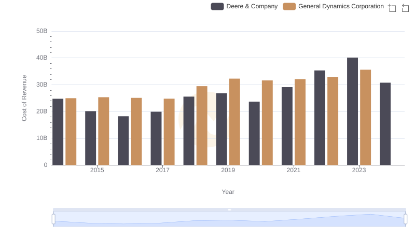Click the 2019 x-axis label

pos(228,170)
